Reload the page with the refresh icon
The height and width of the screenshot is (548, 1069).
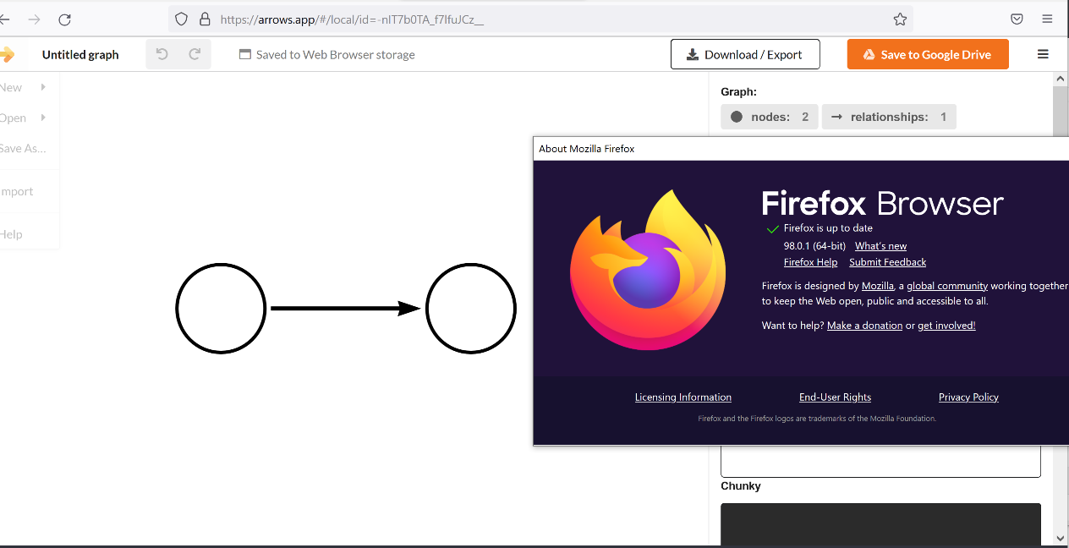tap(64, 19)
